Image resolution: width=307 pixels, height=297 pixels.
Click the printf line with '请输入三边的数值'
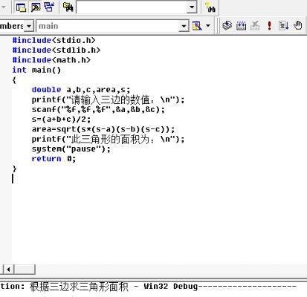(x=108, y=99)
